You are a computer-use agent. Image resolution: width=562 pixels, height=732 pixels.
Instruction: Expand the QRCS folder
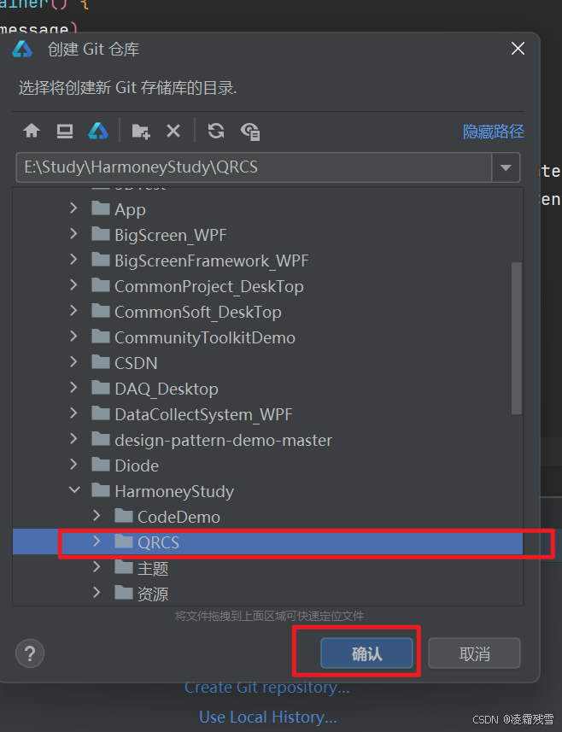pyautogui.click(x=97, y=542)
